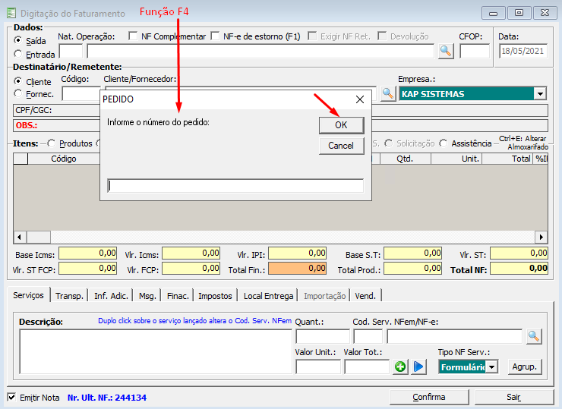Select the Assistência radio button

pos(444,143)
